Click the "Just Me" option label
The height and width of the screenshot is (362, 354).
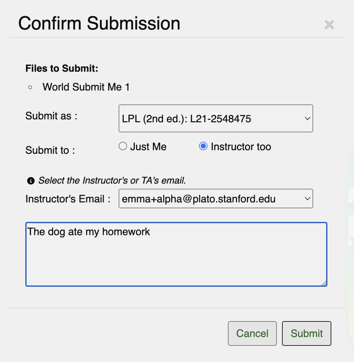(148, 147)
